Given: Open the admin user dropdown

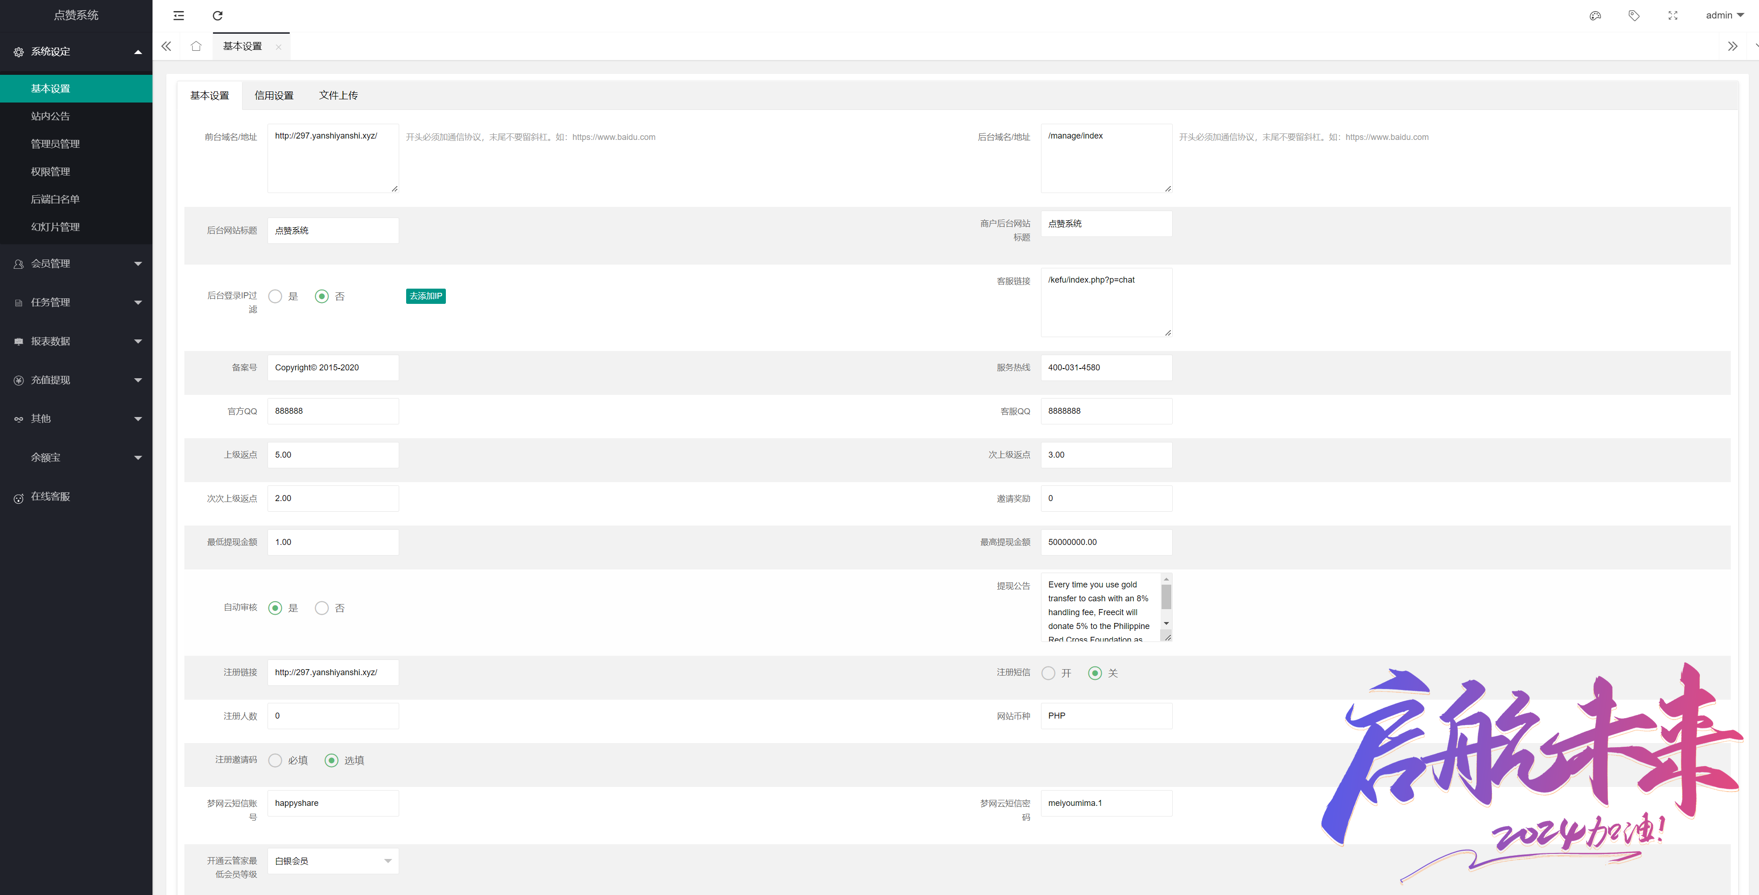Looking at the screenshot, I should coord(1724,16).
